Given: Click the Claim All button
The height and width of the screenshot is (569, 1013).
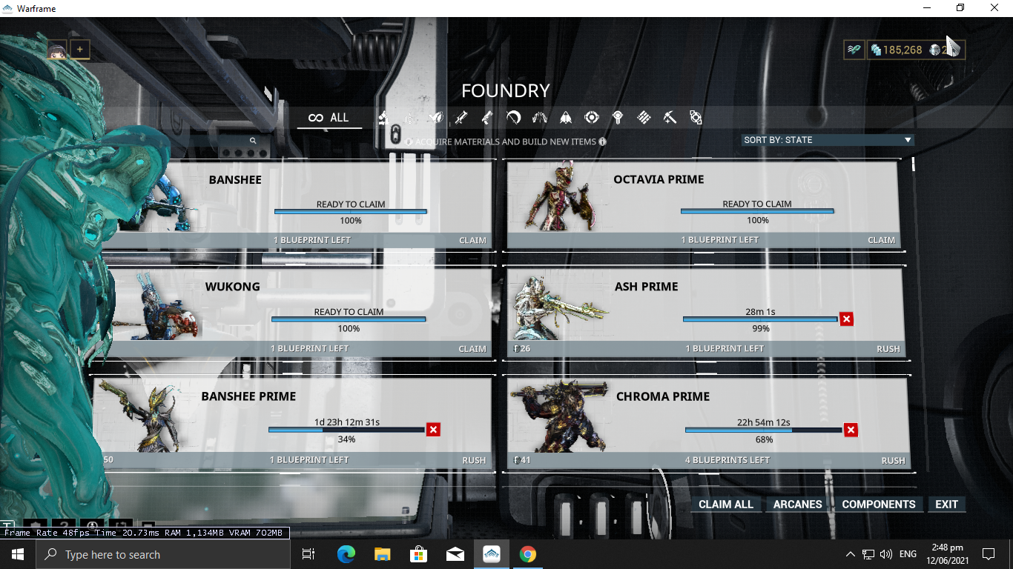Looking at the screenshot, I should coord(726,504).
